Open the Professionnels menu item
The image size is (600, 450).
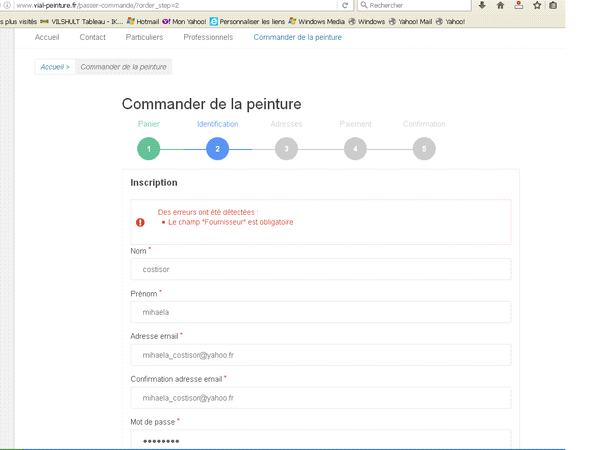coord(208,37)
